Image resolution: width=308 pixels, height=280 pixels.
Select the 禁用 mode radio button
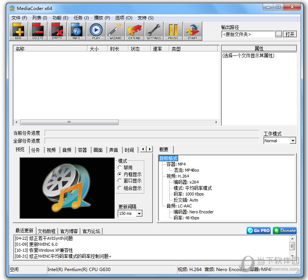point(120,168)
